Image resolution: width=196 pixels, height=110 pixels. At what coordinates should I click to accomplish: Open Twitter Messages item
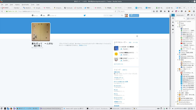tap(52, 16)
